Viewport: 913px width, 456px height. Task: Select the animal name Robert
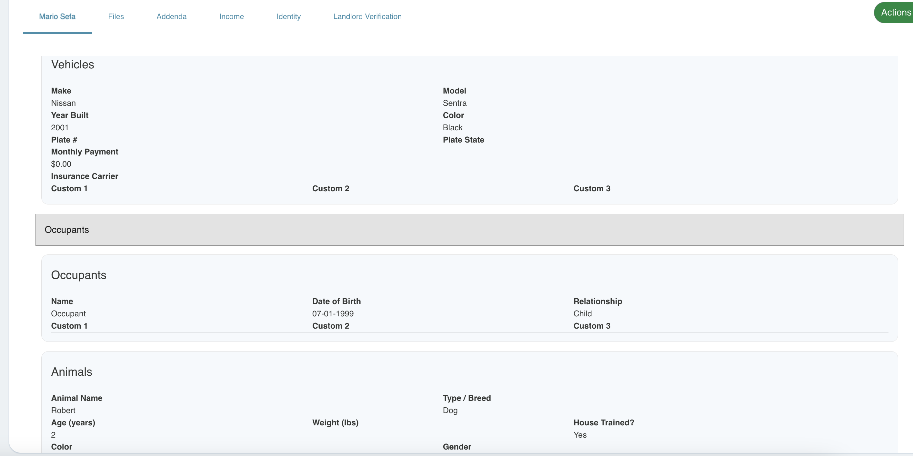click(63, 410)
